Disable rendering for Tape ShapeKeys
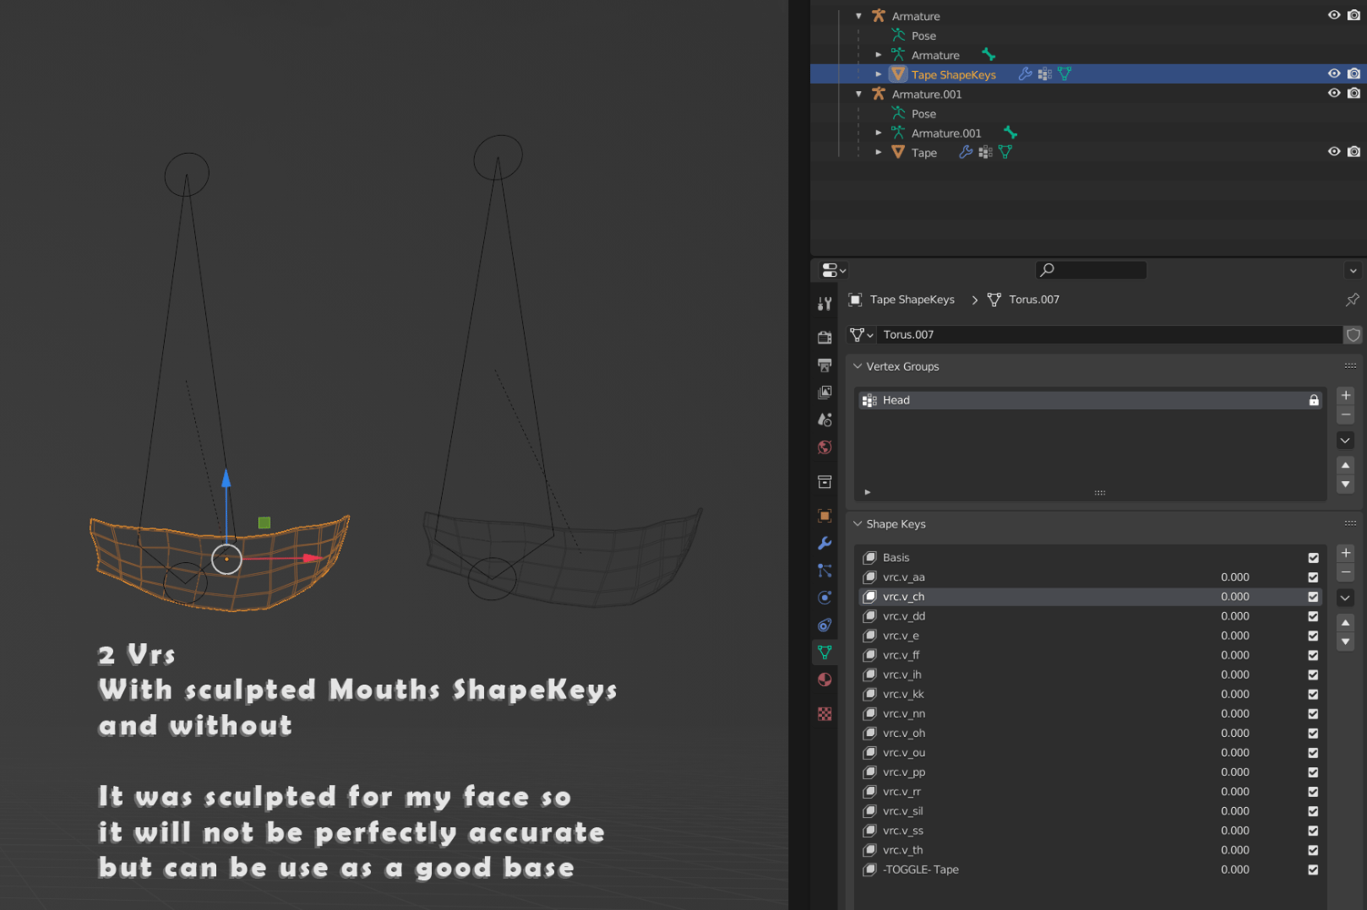 pos(1354,74)
